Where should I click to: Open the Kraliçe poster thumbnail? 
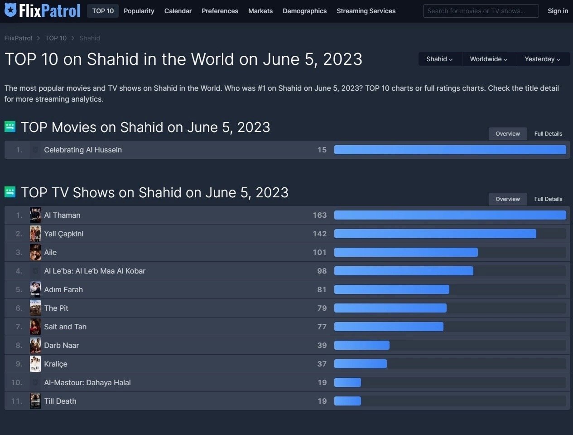pos(35,364)
